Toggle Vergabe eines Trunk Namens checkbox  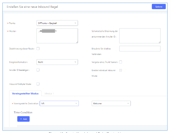pyautogui.click(x=121, y=62)
